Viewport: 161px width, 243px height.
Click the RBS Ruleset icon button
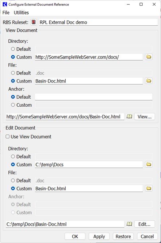click(x=34, y=22)
